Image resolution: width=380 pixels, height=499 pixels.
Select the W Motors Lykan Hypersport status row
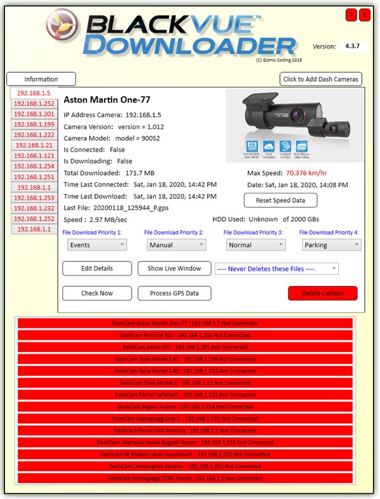(185, 455)
